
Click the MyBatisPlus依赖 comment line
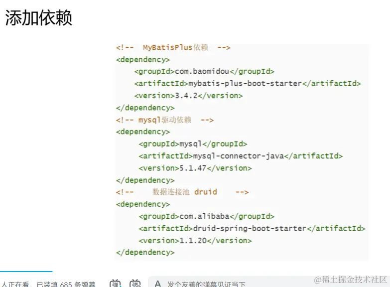pos(173,47)
